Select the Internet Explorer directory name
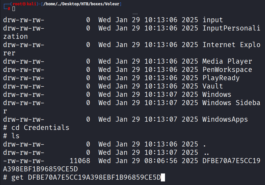This screenshot has height=185, width=265. (x=231, y=45)
